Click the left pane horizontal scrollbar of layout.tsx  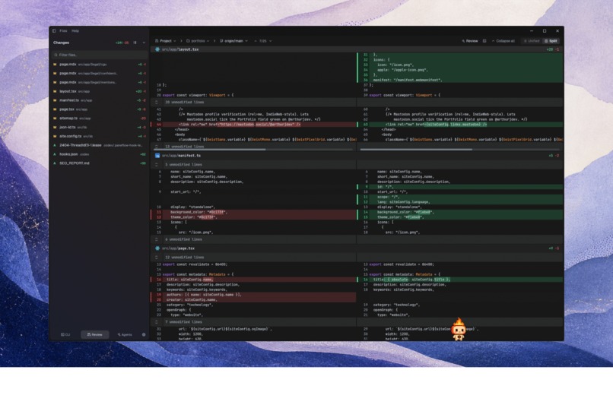point(210,150)
